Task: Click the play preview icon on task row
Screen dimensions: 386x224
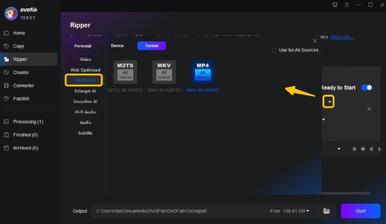Action: click(x=354, y=149)
